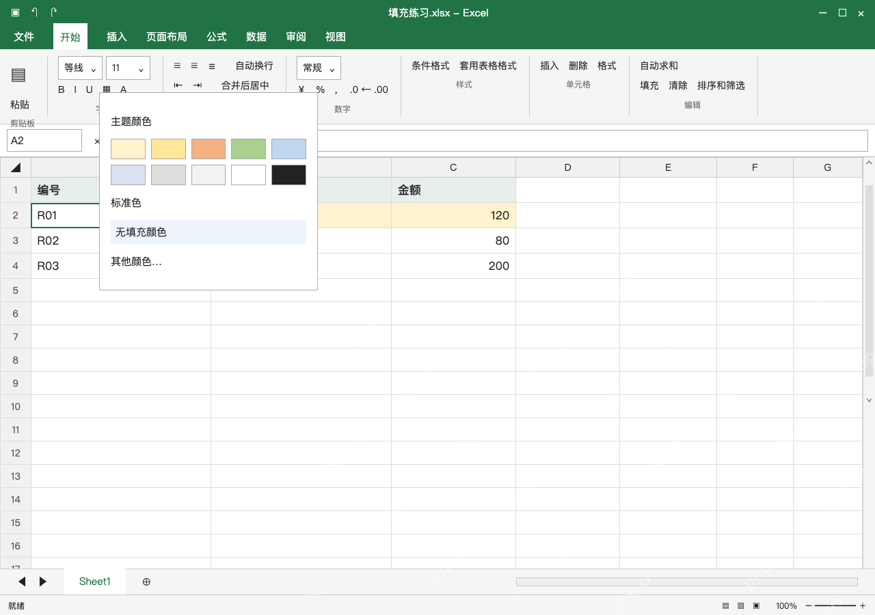
Task: Open the 文件 tab
Action: [24, 37]
